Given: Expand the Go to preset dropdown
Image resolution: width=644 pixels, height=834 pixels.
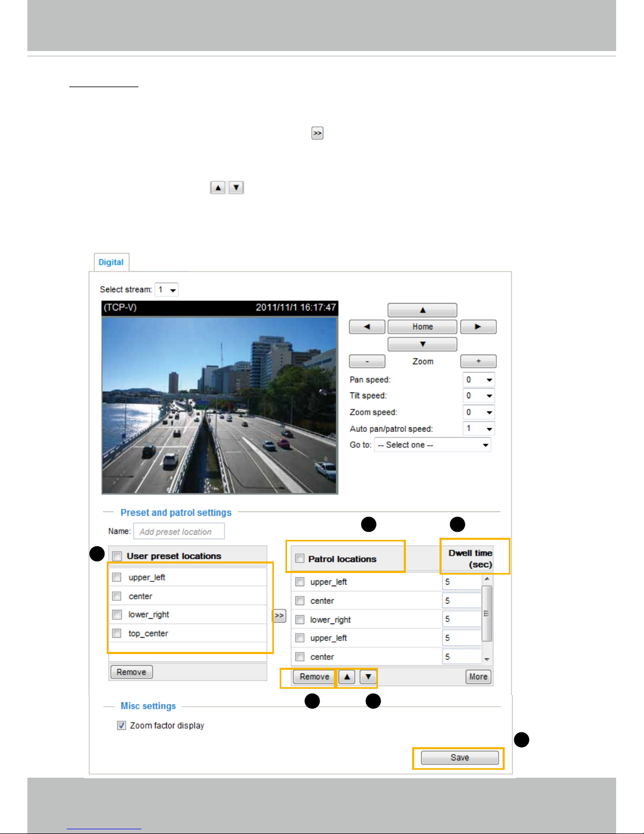Looking at the screenshot, I should coord(432,445).
